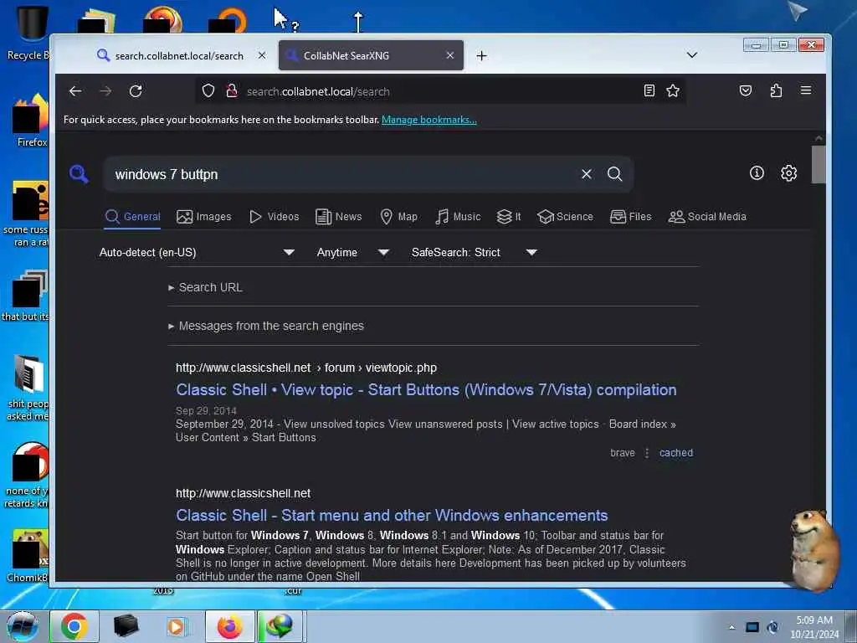Image resolution: width=857 pixels, height=643 pixels.
Task: Open SearXNG preferences gear icon
Action: point(788,173)
